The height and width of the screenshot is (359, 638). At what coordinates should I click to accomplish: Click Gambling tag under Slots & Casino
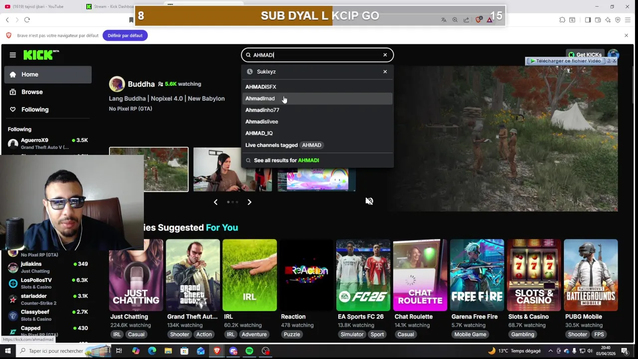[x=523, y=335]
